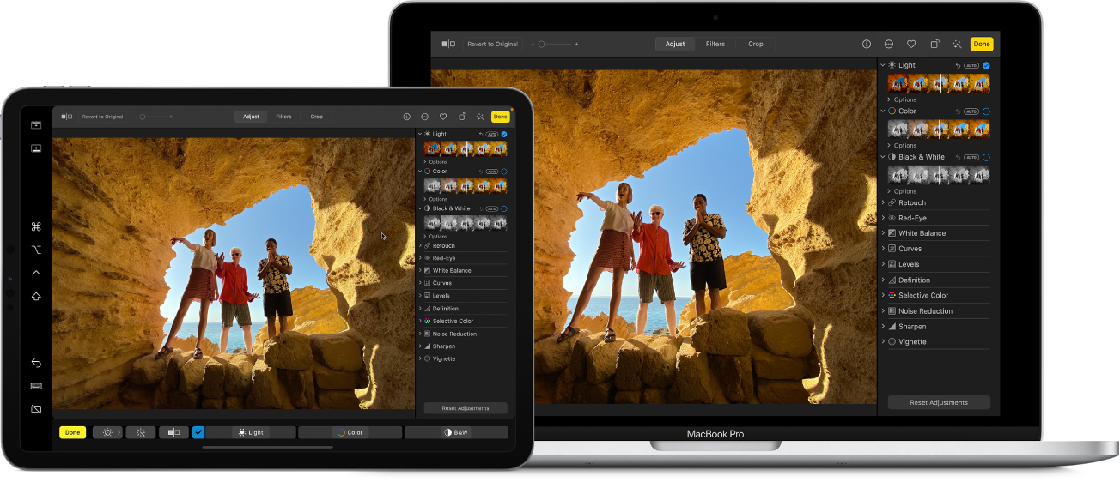
Task: Tap Reset Adjustments on the iPad
Action: [466, 408]
